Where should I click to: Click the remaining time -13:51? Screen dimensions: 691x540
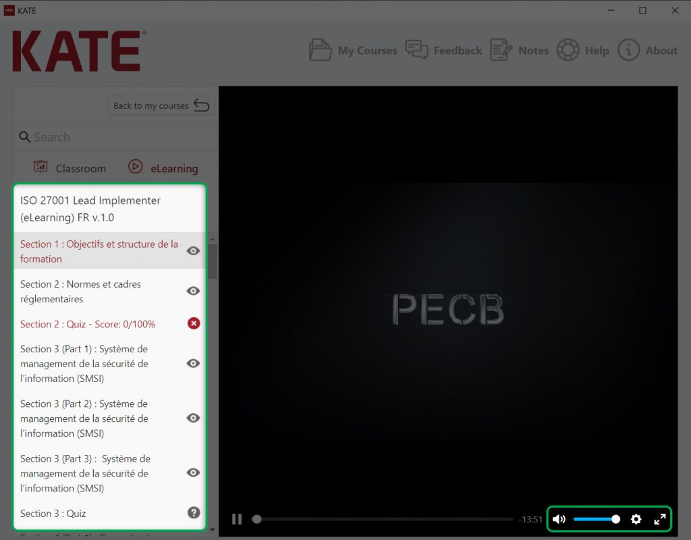point(530,519)
